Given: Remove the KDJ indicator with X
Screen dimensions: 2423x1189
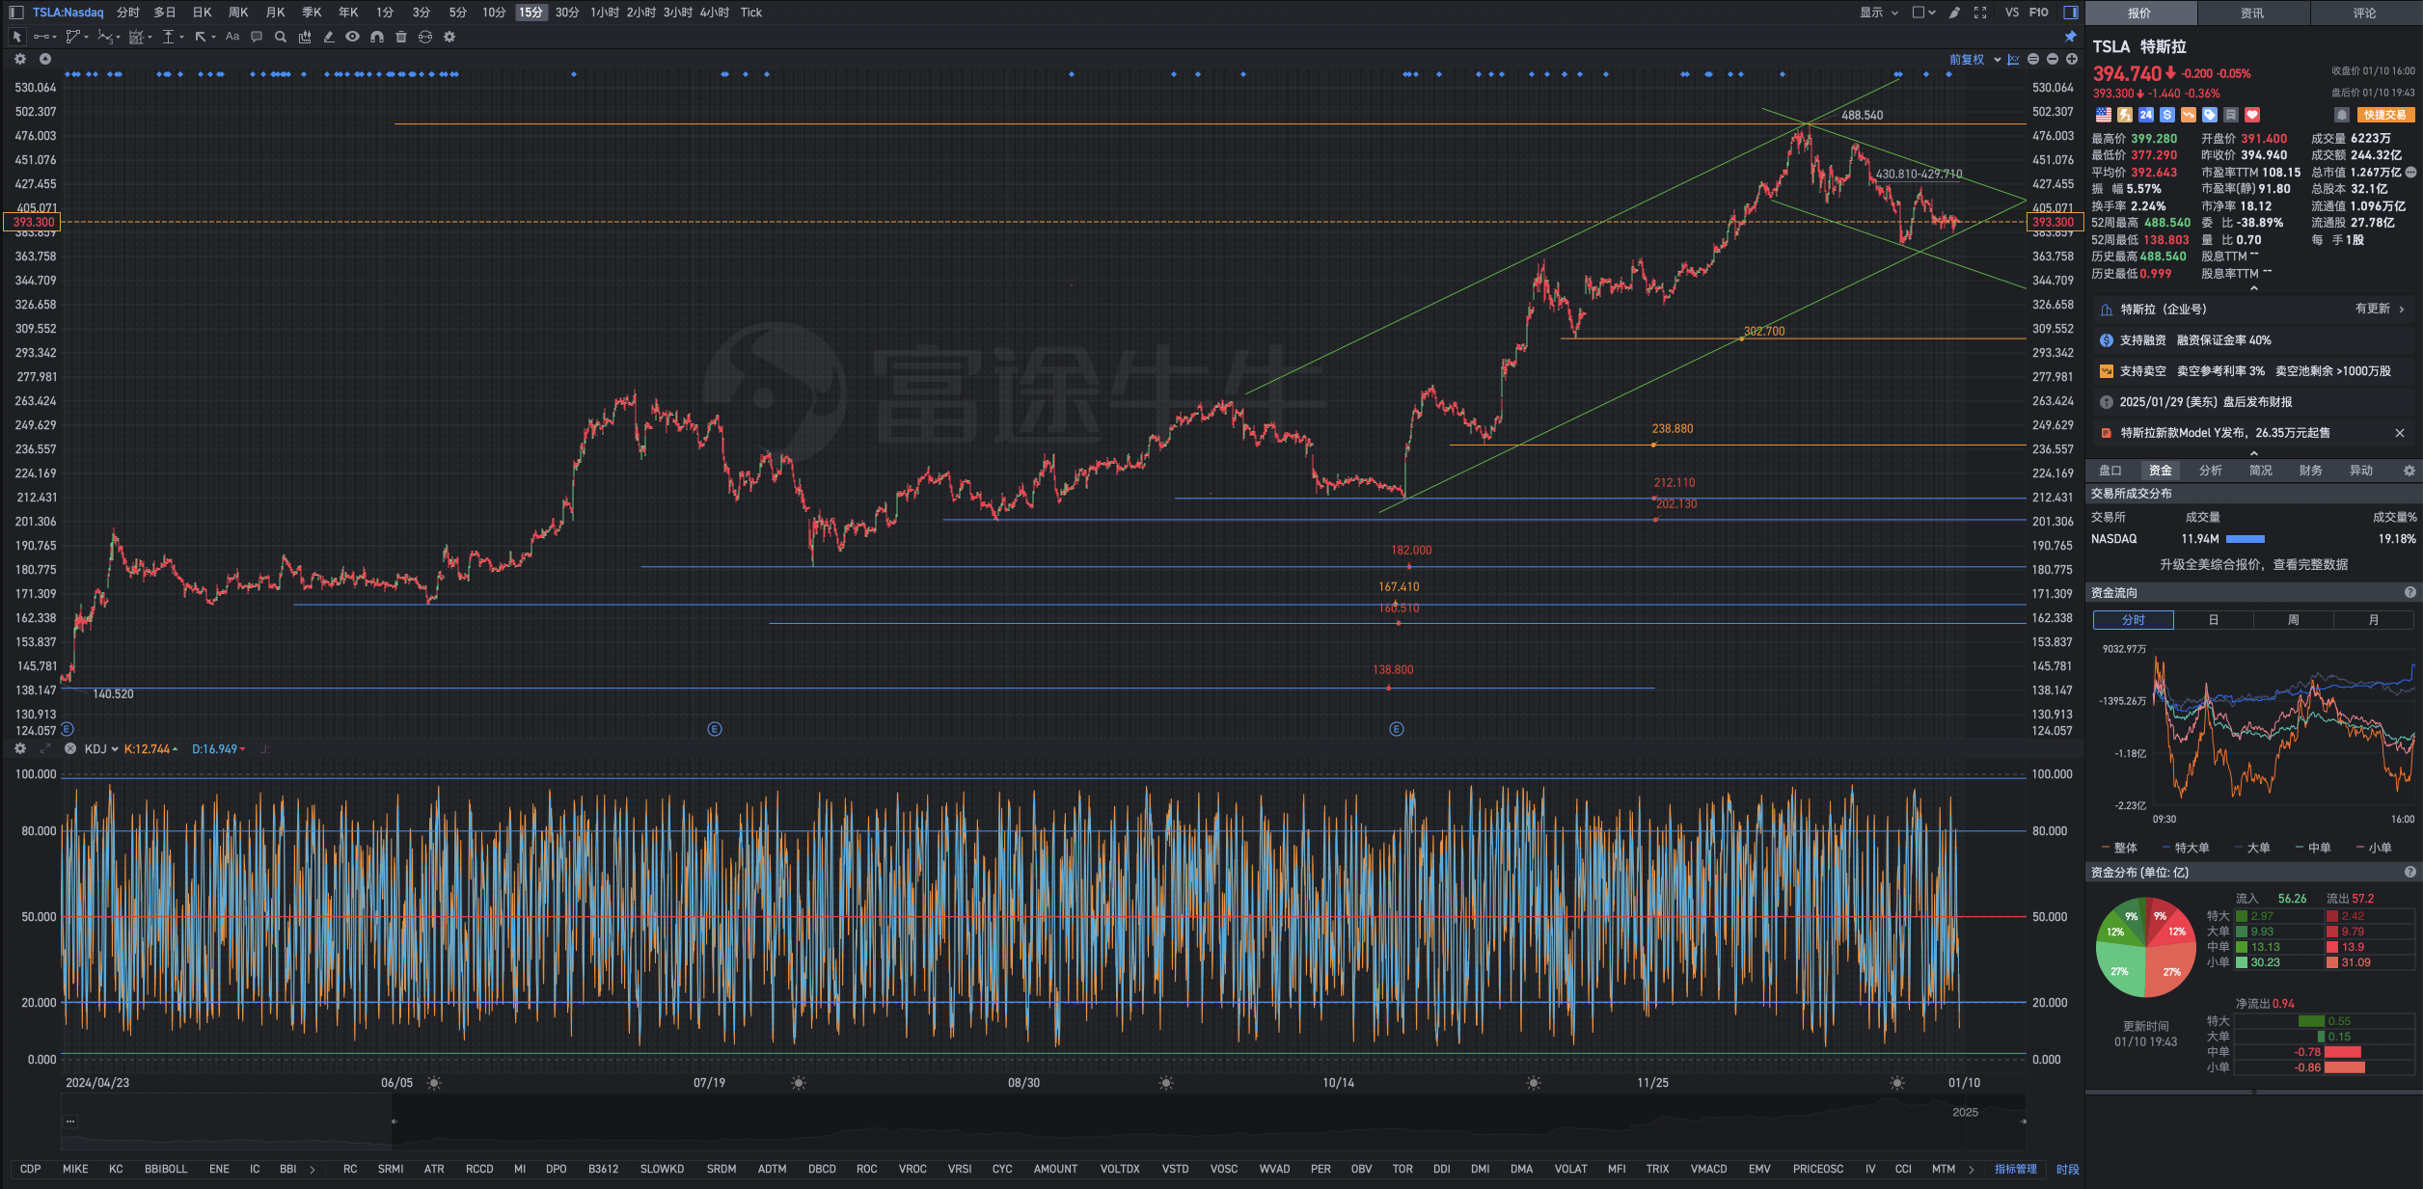Looking at the screenshot, I should pos(70,749).
